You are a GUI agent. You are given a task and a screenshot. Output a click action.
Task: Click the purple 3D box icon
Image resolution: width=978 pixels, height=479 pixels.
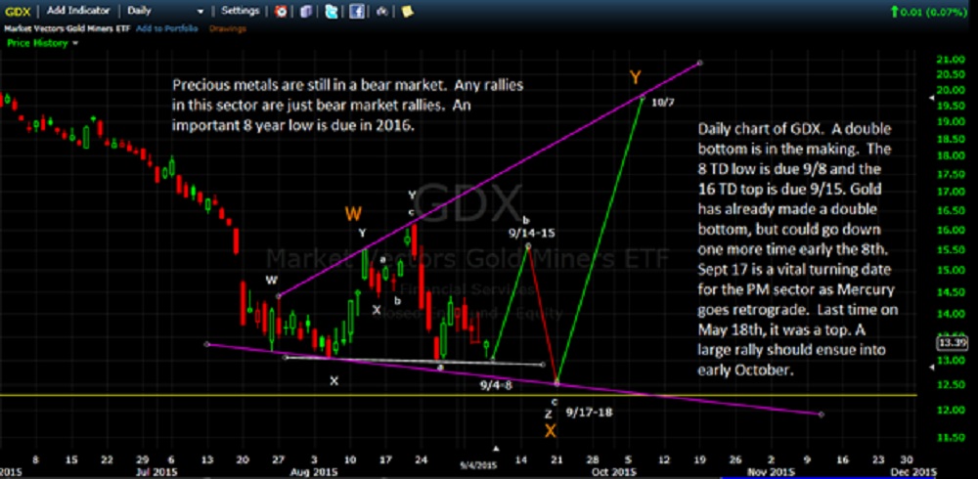point(306,12)
